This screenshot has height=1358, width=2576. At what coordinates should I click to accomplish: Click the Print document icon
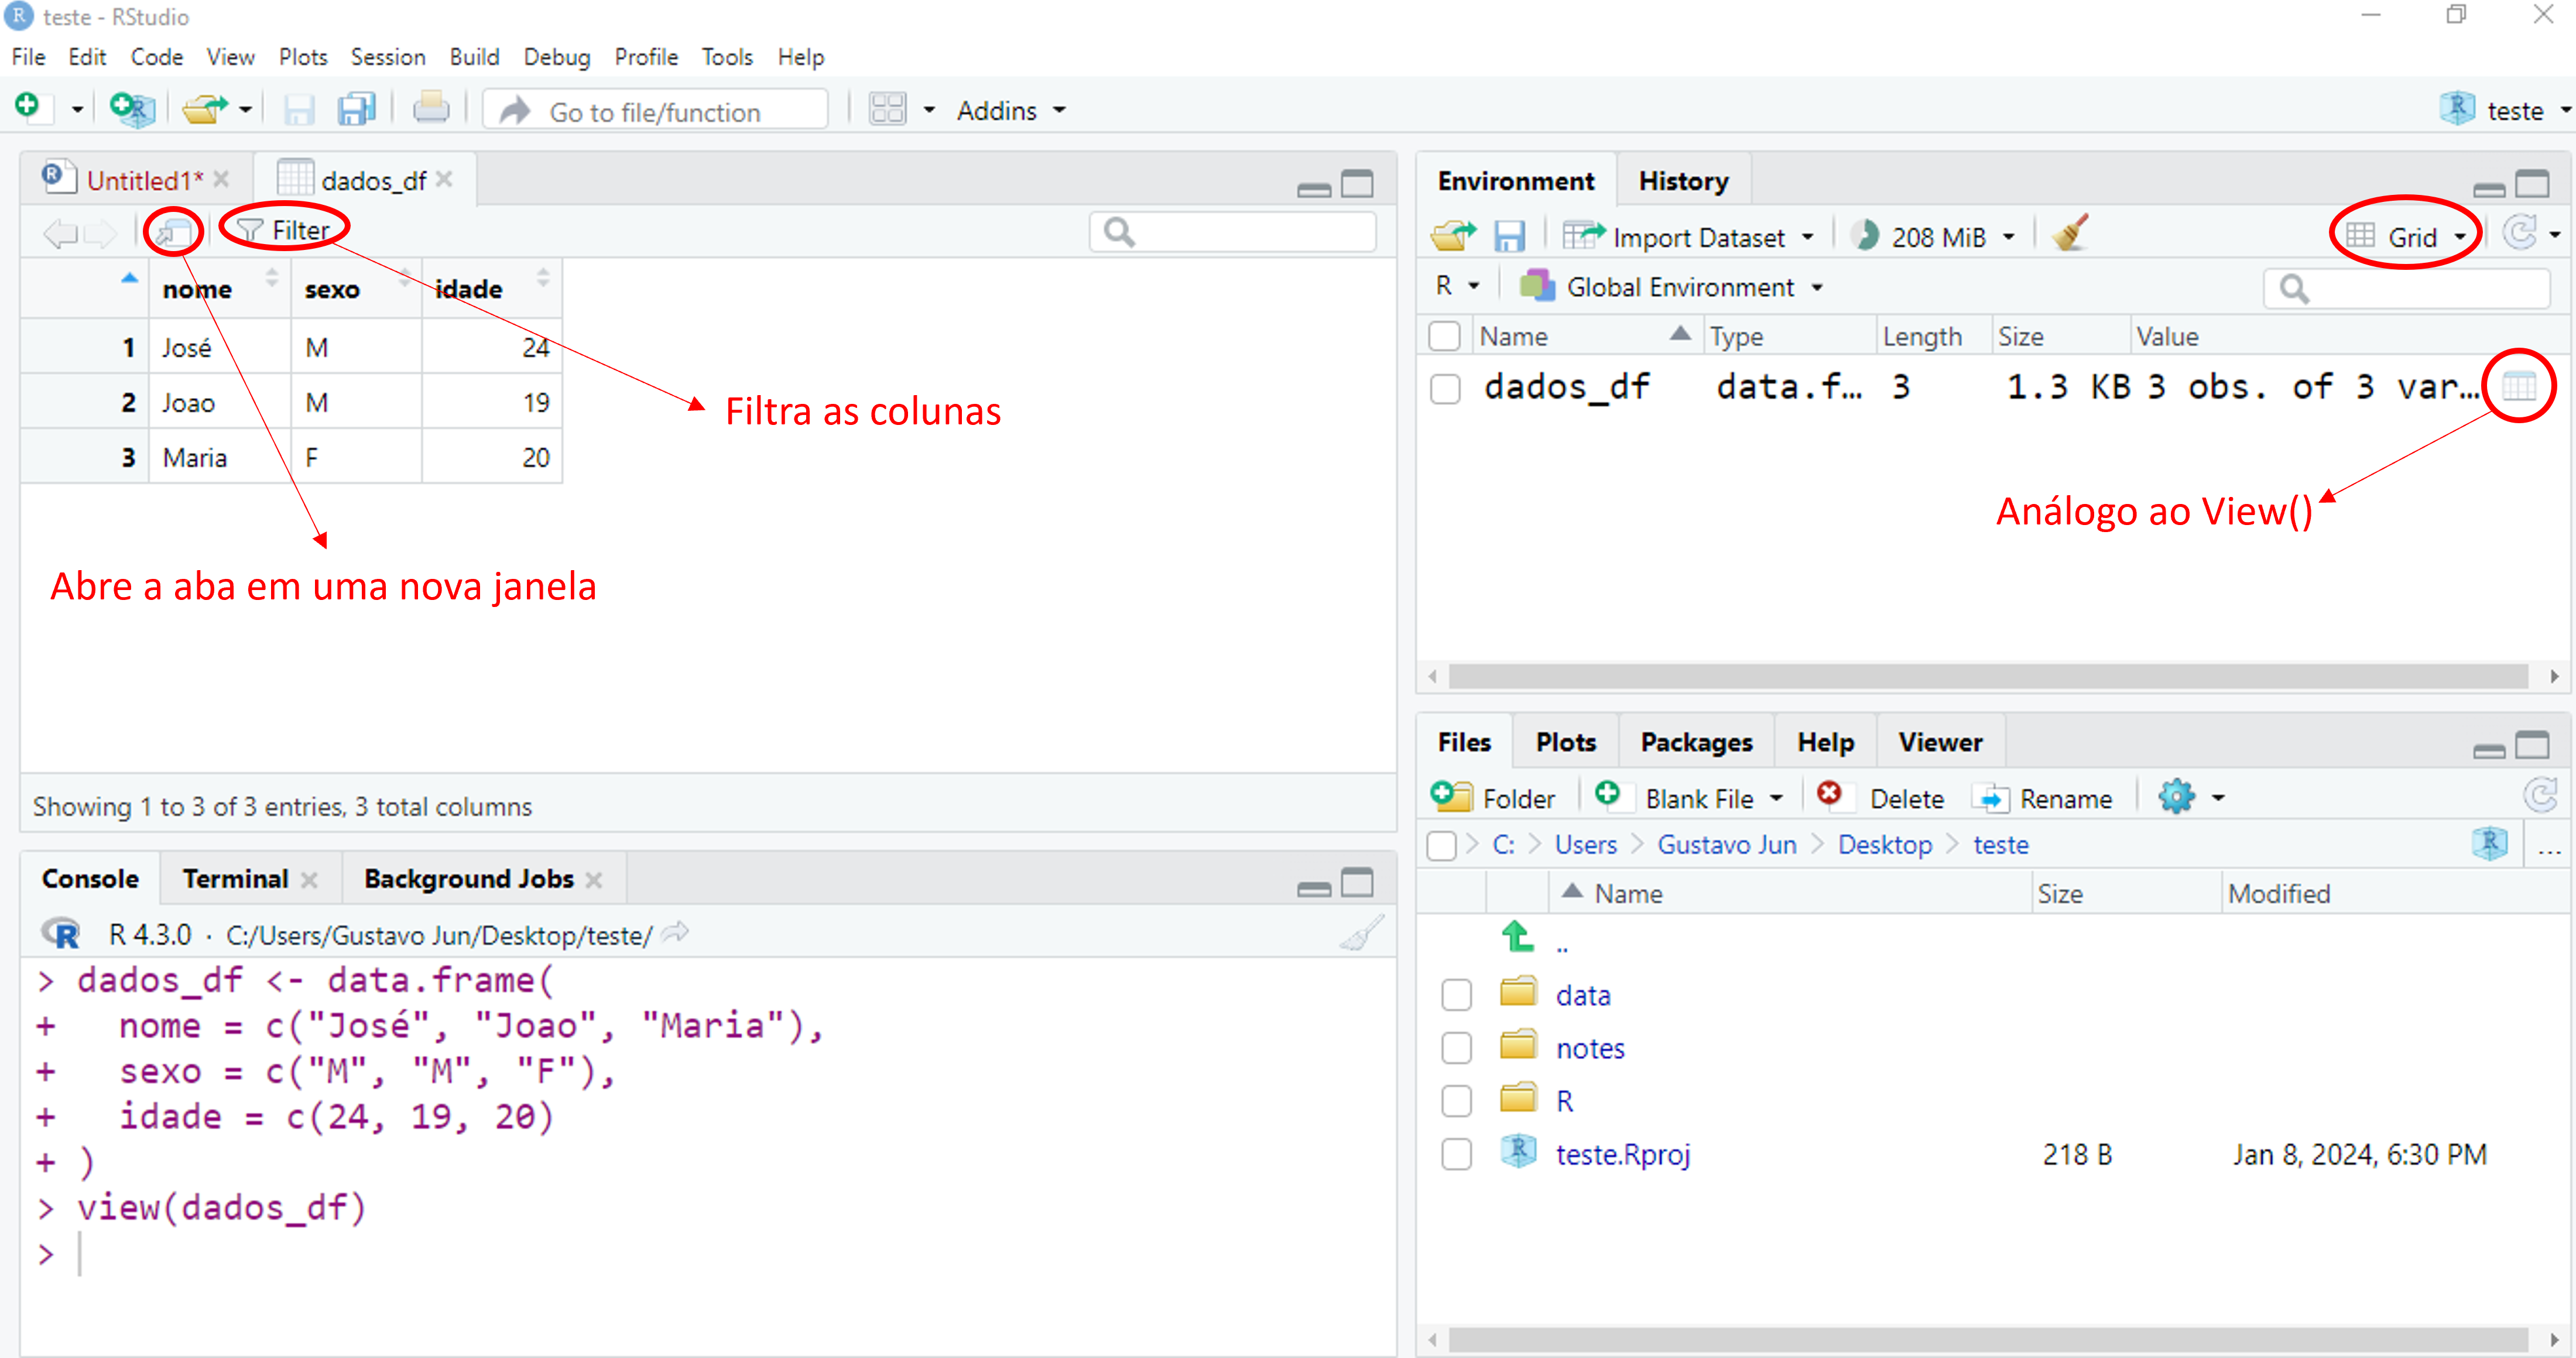[431, 107]
